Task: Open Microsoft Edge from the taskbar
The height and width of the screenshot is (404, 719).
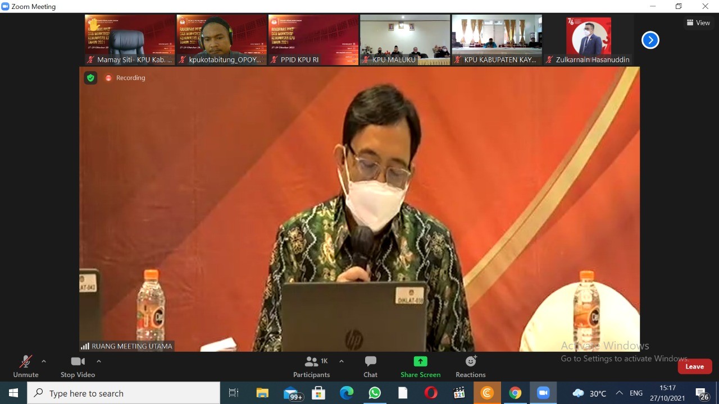Action: (347, 393)
